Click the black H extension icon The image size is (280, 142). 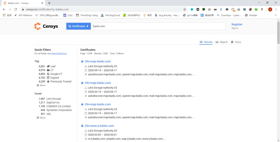[198, 10]
